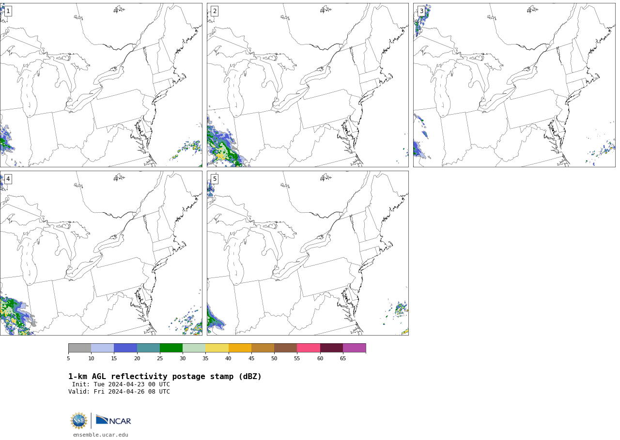Open ensemble member 2 reflectivity map
620x440 pixels.
pos(308,85)
